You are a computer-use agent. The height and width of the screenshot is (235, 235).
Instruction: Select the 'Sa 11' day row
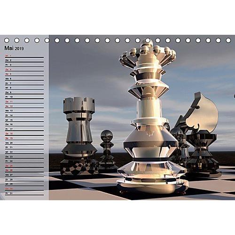pos(24,102)
